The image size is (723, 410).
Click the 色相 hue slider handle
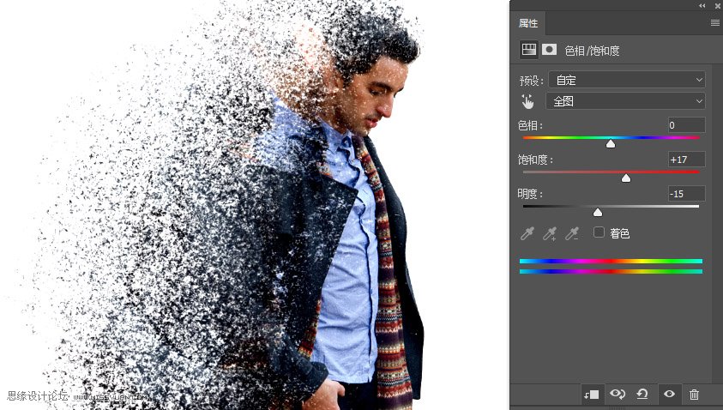coord(611,144)
